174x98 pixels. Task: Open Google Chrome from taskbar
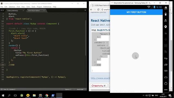47,96
